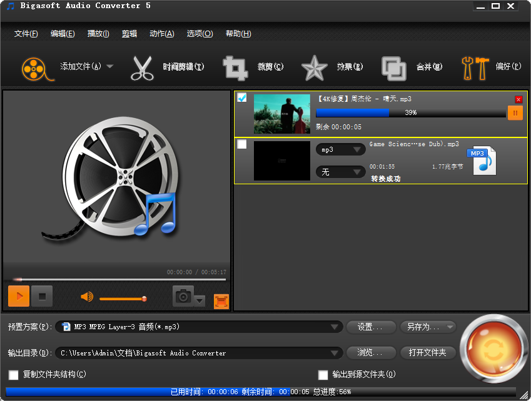This screenshot has height=401, width=531.
Task: Check the Game Science Dub file checkbox
Action: (241, 144)
